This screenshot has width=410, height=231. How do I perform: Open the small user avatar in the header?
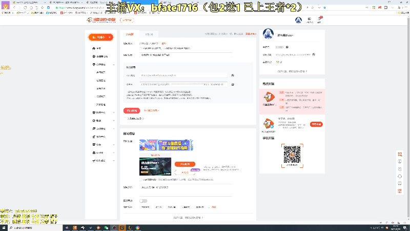(298, 20)
